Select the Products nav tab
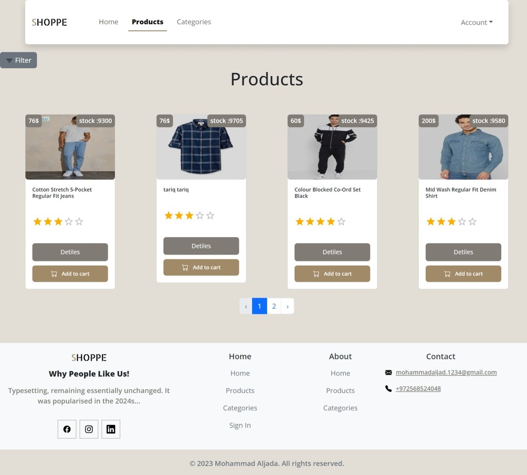The image size is (527, 475). pos(147,22)
